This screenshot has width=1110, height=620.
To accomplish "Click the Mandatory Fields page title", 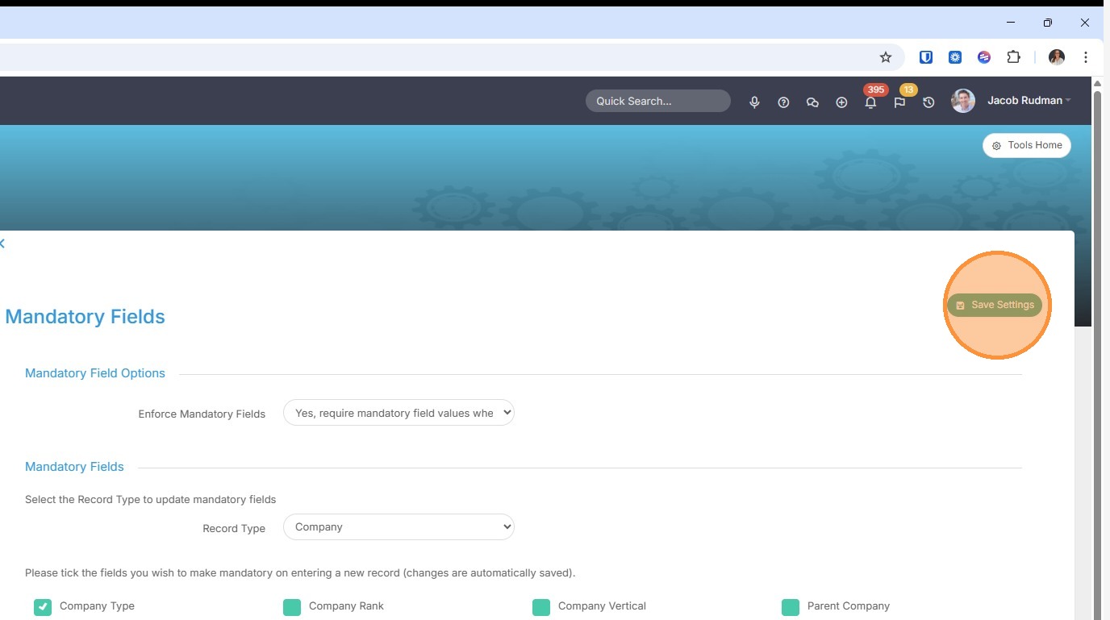I will (x=85, y=317).
